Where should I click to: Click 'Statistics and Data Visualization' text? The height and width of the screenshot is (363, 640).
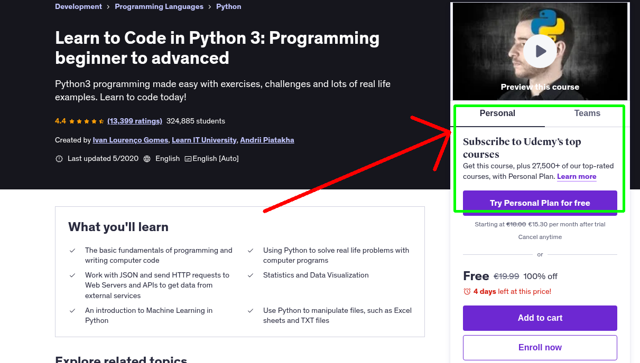point(316,275)
